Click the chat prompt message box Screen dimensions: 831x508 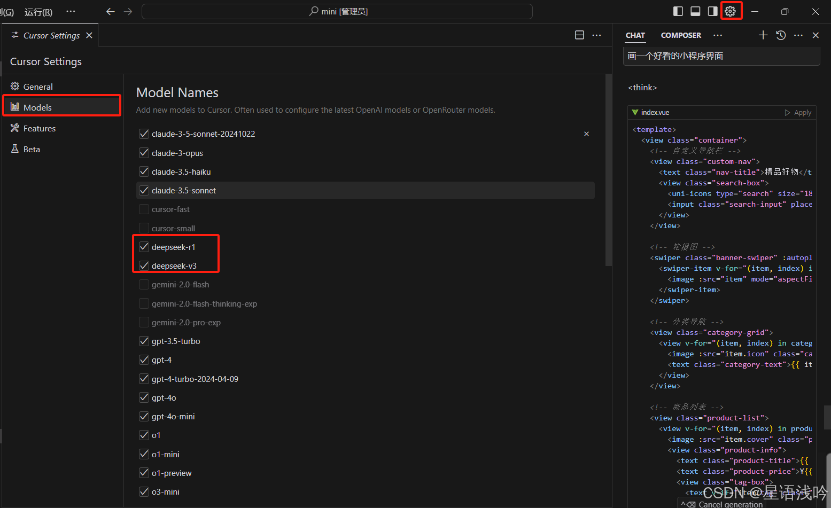point(721,56)
